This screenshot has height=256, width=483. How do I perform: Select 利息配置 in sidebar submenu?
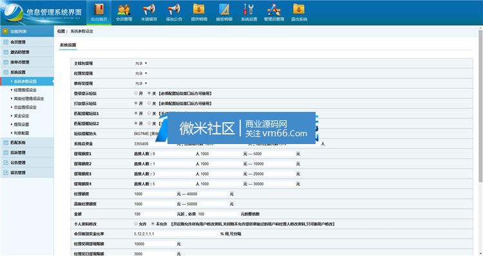21,133
